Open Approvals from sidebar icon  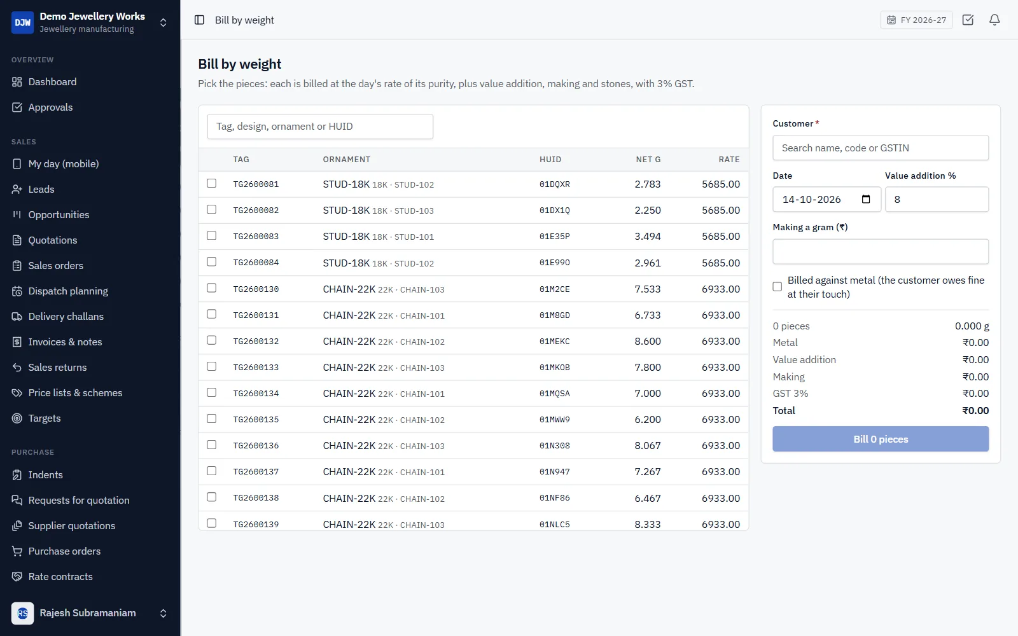click(17, 107)
